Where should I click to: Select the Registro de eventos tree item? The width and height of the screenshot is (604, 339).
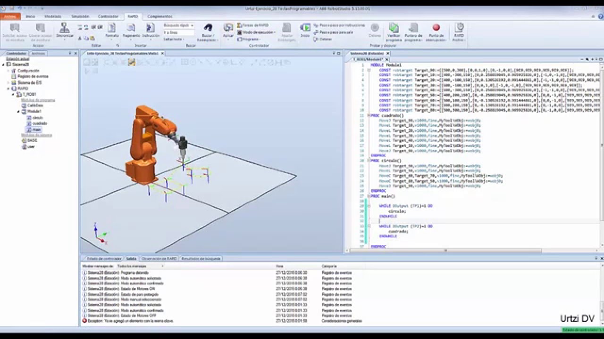(x=29, y=76)
